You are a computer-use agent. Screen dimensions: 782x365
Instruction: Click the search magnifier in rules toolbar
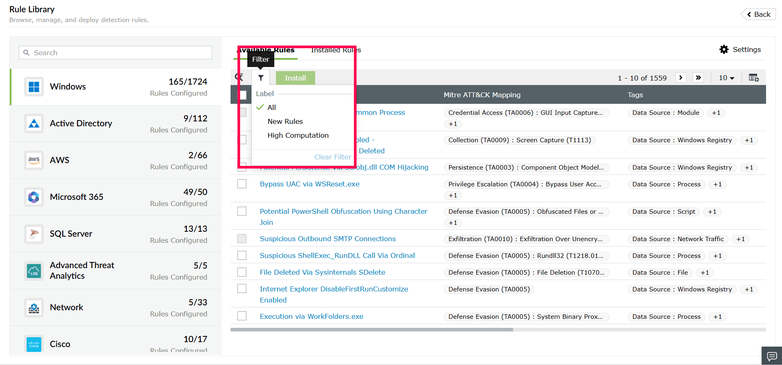tap(239, 77)
